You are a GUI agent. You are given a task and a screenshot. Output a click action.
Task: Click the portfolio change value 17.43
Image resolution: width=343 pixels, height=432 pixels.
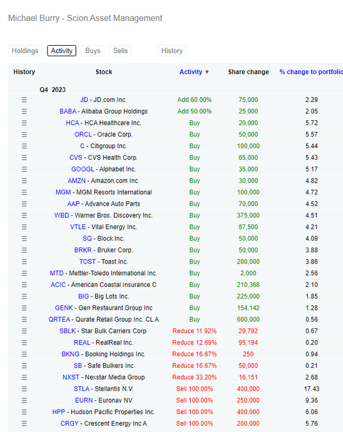(x=312, y=389)
